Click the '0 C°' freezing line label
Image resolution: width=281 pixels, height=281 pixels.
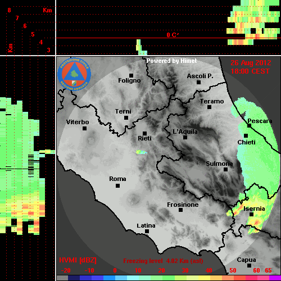point(173,35)
